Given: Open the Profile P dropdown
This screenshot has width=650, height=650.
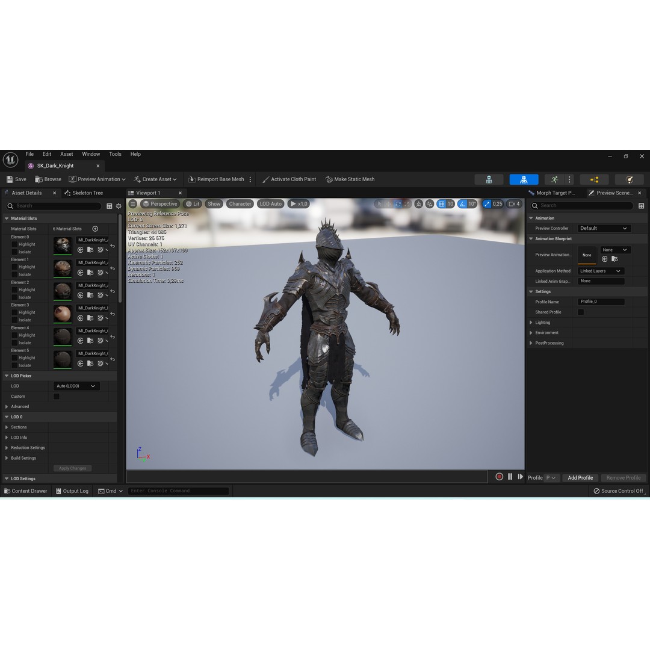Looking at the screenshot, I should point(551,478).
